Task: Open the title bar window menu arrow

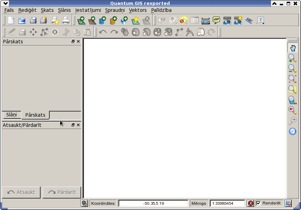Action: pos(6,3)
